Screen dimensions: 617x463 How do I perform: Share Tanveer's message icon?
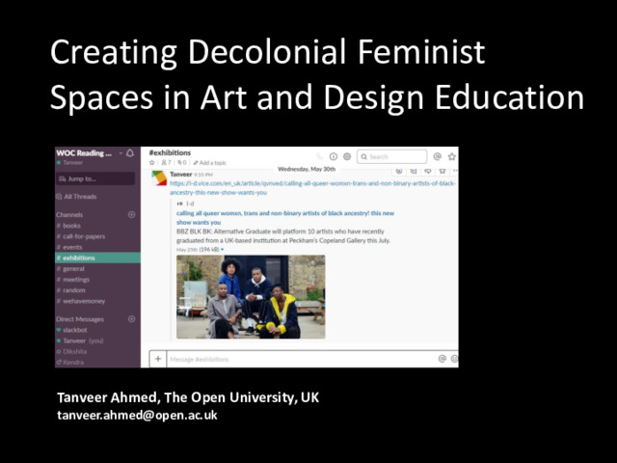point(428,171)
